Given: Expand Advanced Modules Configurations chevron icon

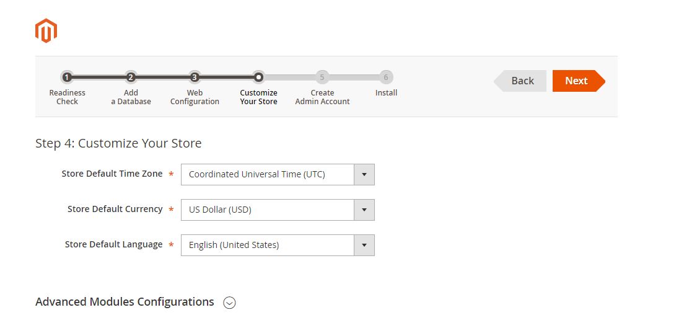Looking at the screenshot, I should 229,303.
